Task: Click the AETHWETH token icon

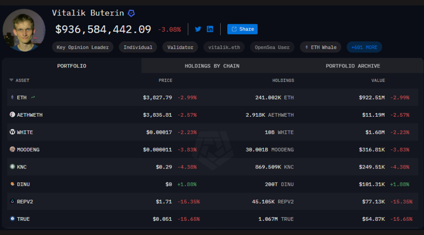Action: click(12, 115)
